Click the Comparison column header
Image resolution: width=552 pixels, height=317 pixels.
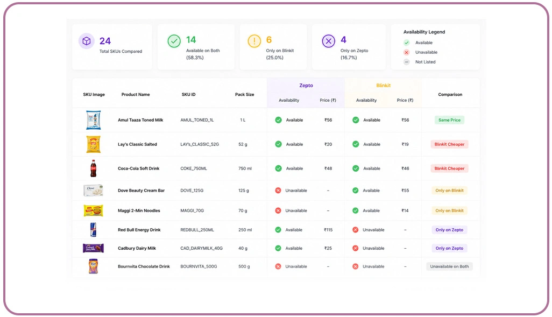(x=450, y=94)
